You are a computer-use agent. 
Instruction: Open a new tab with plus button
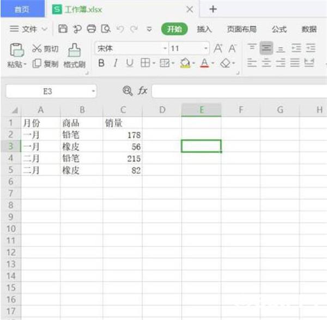(213, 9)
